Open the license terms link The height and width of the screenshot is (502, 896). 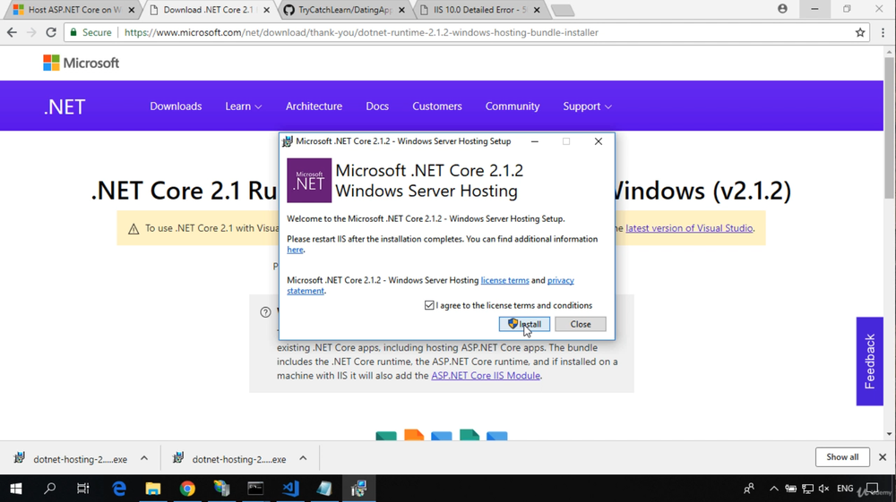pos(504,280)
